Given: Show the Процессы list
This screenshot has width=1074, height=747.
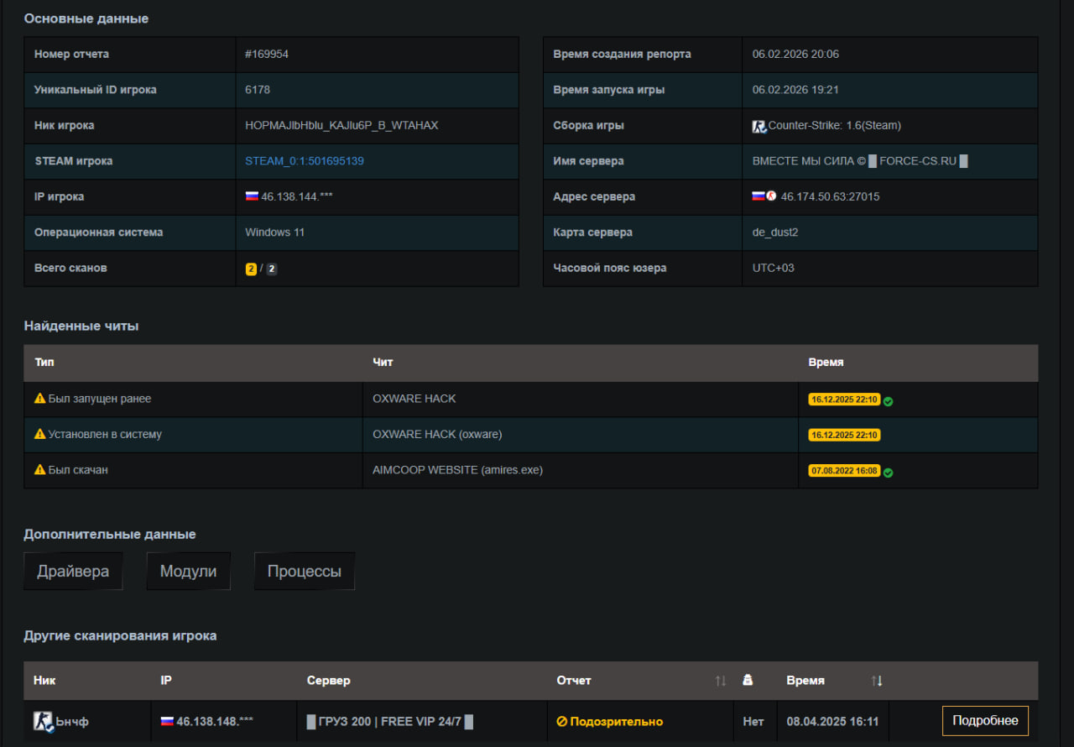Looking at the screenshot, I should 304,572.
